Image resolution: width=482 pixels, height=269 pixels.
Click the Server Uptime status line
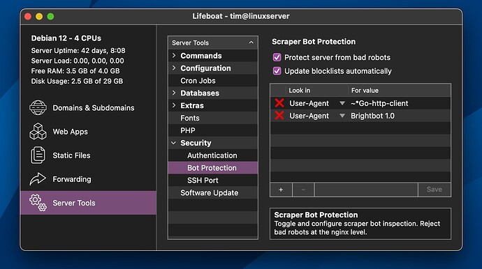coord(78,50)
